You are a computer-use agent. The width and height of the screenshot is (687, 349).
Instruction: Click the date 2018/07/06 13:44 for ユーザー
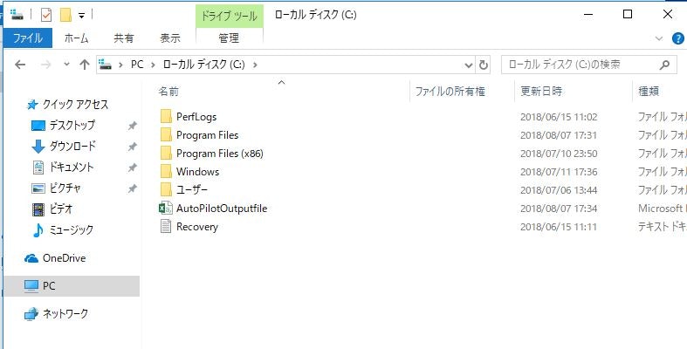coord(559,190)
